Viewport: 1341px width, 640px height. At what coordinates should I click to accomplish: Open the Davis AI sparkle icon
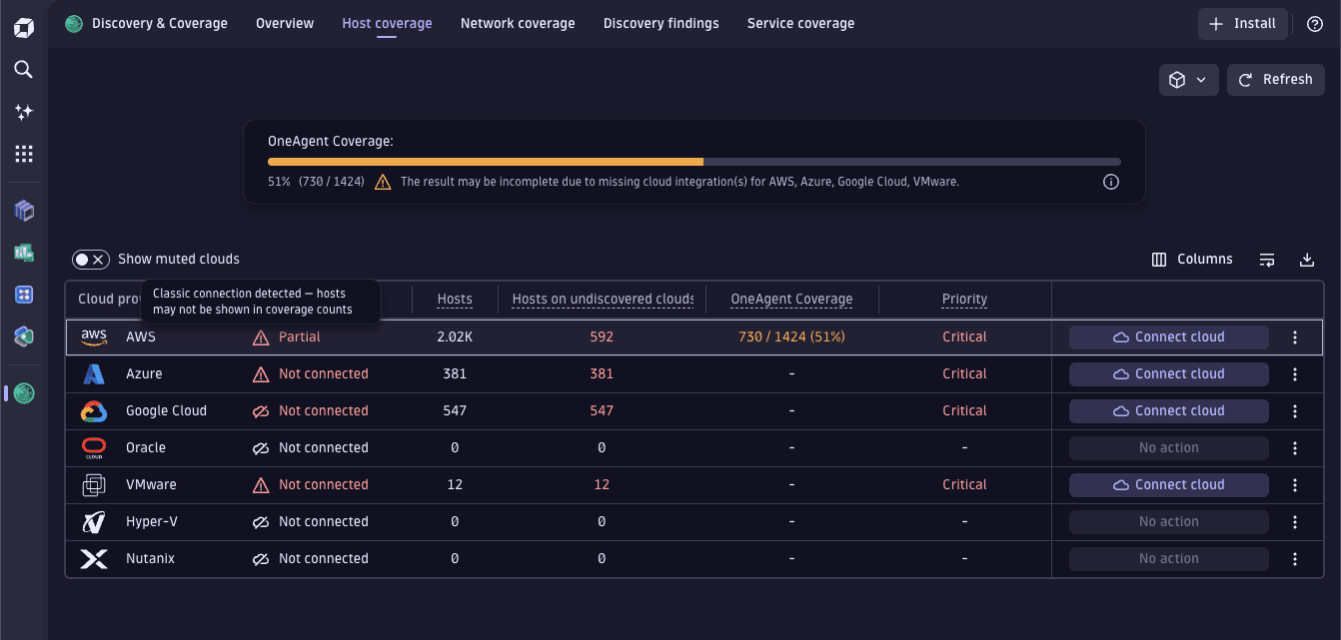24,112
